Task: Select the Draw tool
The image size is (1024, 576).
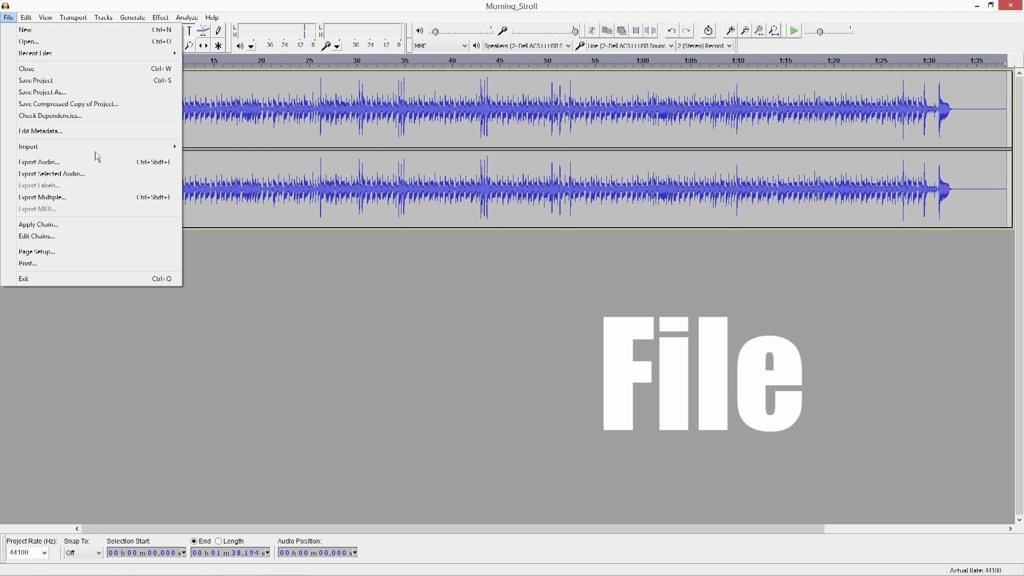Action: pos(218,30)
